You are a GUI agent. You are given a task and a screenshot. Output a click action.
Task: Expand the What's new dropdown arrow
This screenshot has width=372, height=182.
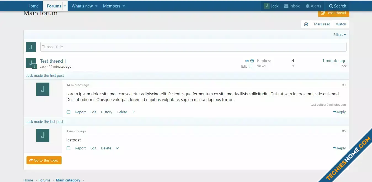click(x=96, y=6)
